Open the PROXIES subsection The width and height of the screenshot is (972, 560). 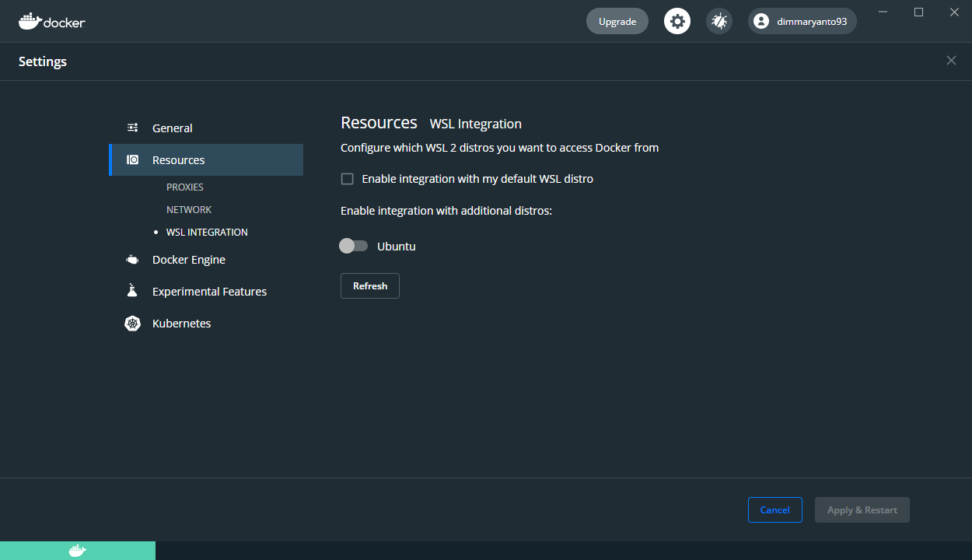[185, 187]
